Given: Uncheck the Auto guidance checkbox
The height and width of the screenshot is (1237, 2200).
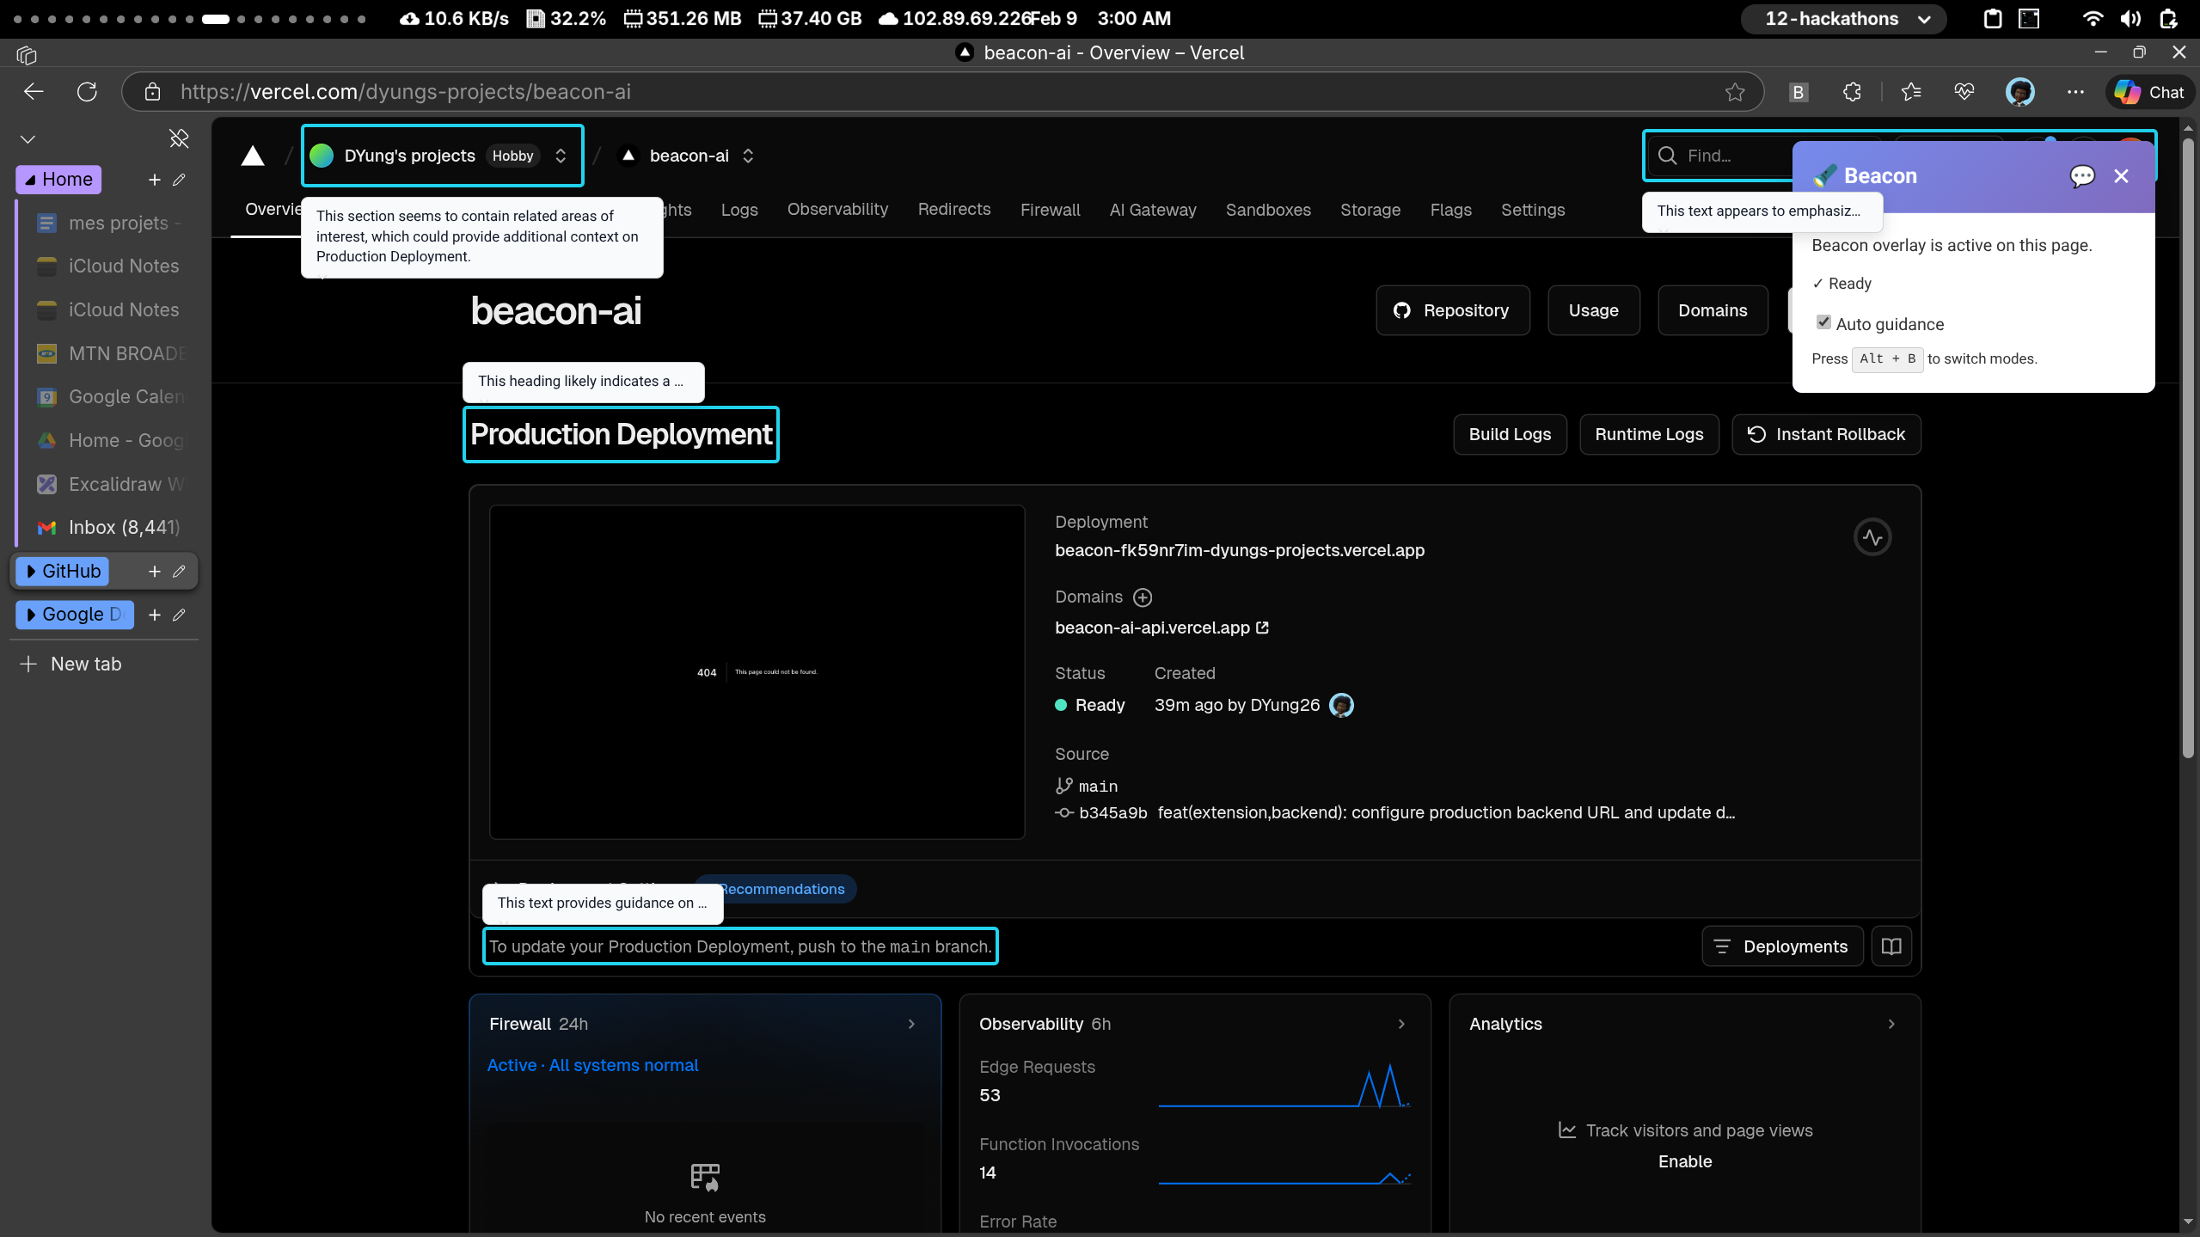Looking at the screenshot, I should (x=1824, y=321).
